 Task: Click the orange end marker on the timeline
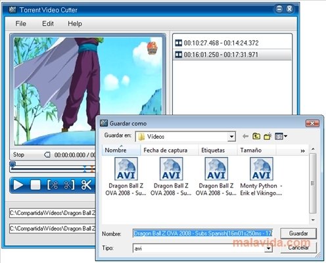click(x=92, y=169)
